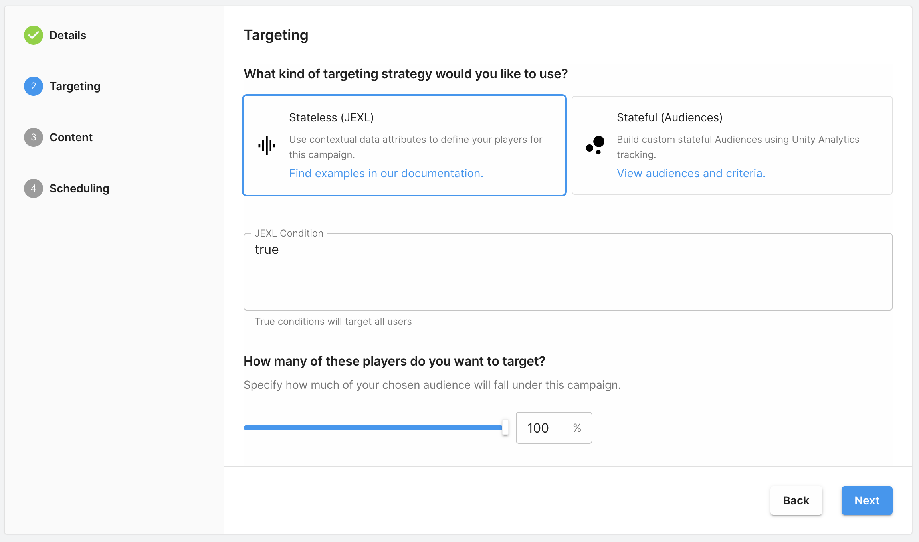Go to the Details step label
Viewport: 919px width, 542px height.
point(68,35)
